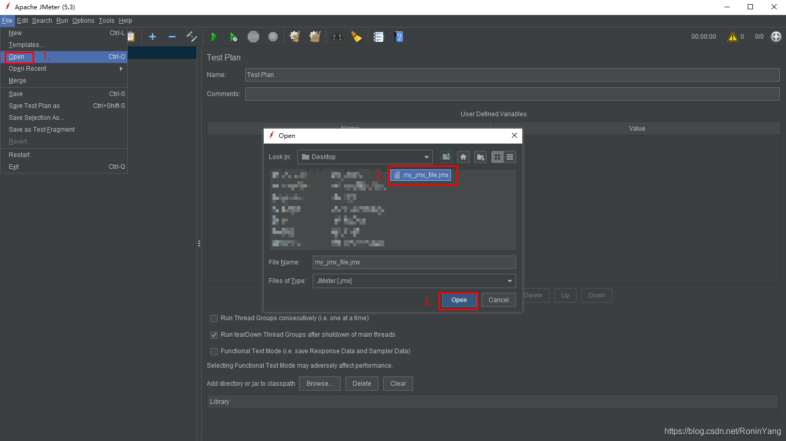Click the Reset Search broom icon
Viewport: 786px width, 441px height.
point(357,37)
